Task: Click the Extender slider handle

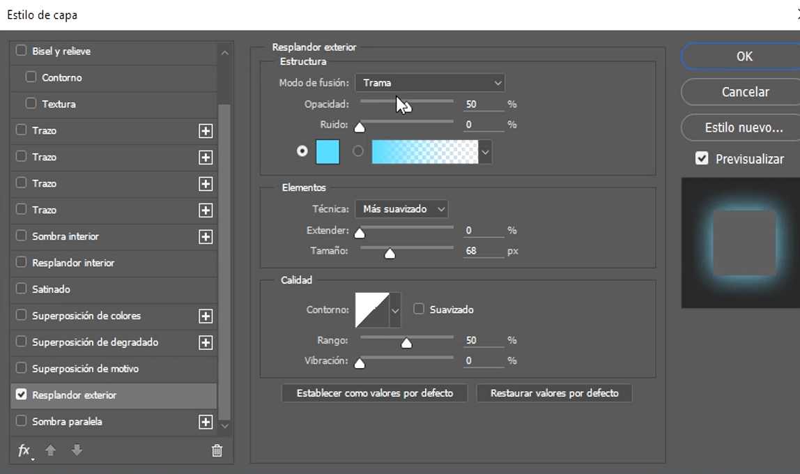Action: point(360,234)
